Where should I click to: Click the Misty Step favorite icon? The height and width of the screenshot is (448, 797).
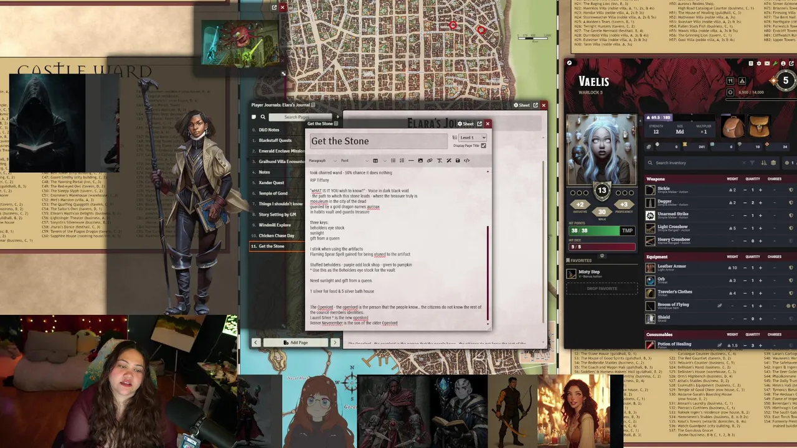click(x=571, y=273)
